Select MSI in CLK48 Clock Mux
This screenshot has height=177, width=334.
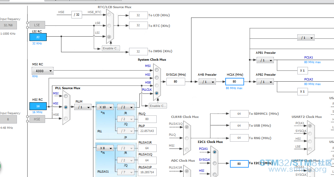[187, 149]
